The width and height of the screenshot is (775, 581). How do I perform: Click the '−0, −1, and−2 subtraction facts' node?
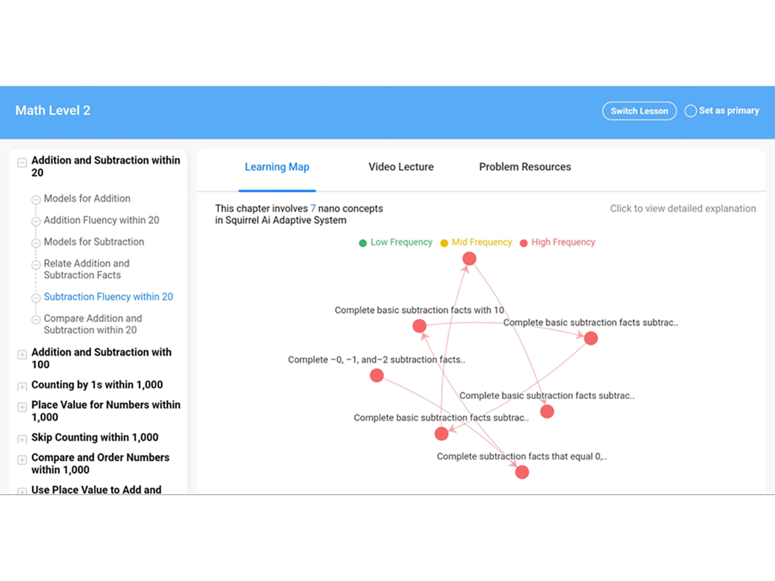pos(377,376)
